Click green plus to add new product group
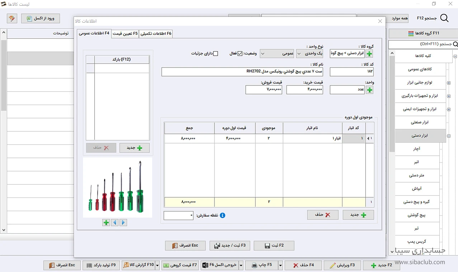The image size is (458, 272). point(369,53)
